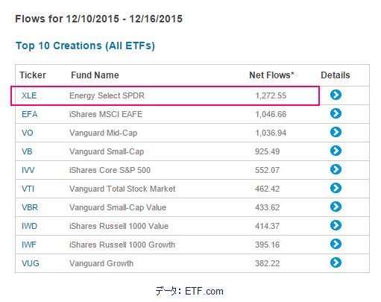Open details arrow for VB row
This screenshot has height=302, width=381.
[x=336, y=151]
